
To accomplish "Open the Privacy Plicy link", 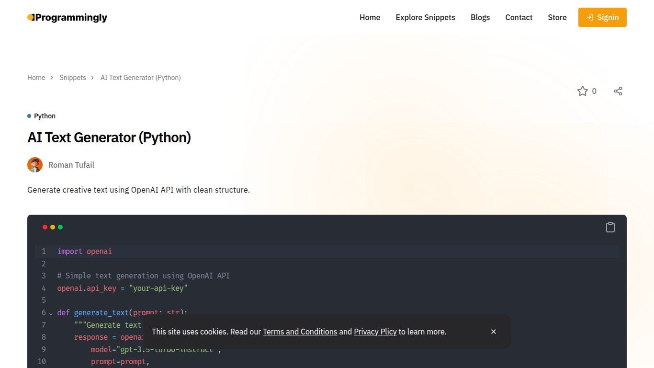I will pyautogui.click(x=375, y=332).
